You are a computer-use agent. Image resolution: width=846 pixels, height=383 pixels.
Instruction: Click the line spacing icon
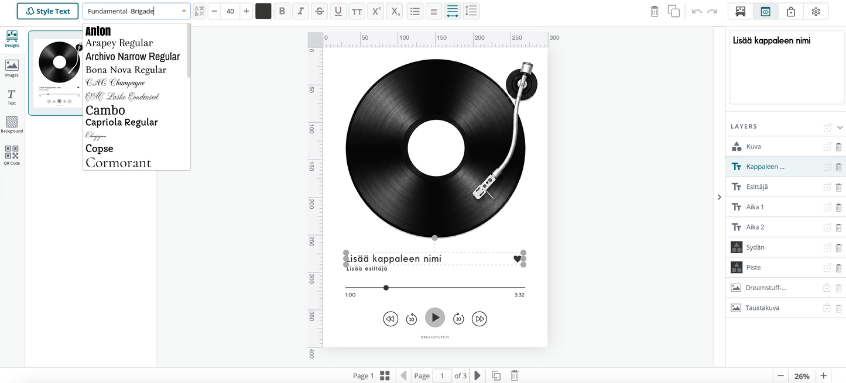click(471, 11)
